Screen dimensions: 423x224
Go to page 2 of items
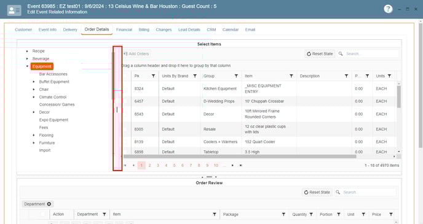150,165
